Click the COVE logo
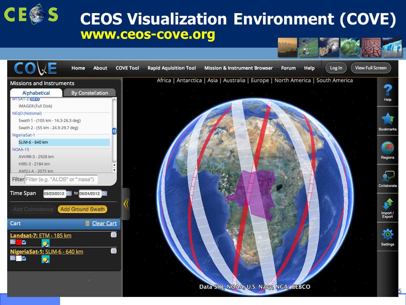Image resolution: width=406 pixels, height=305 pixels. click(x=36, y=68)
